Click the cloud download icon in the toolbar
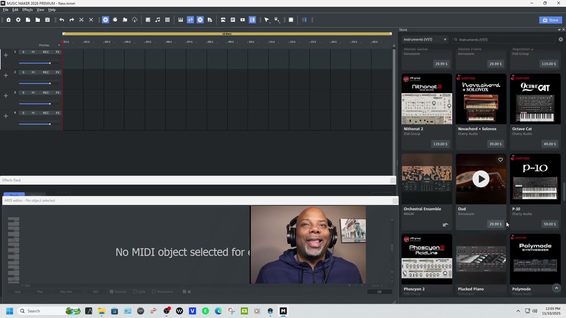 tap(135, 20)
